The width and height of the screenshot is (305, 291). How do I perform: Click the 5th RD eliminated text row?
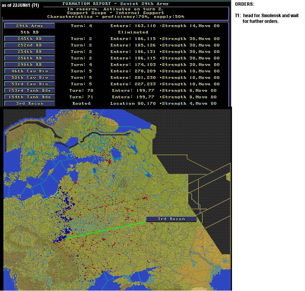[x=84, y=32]
